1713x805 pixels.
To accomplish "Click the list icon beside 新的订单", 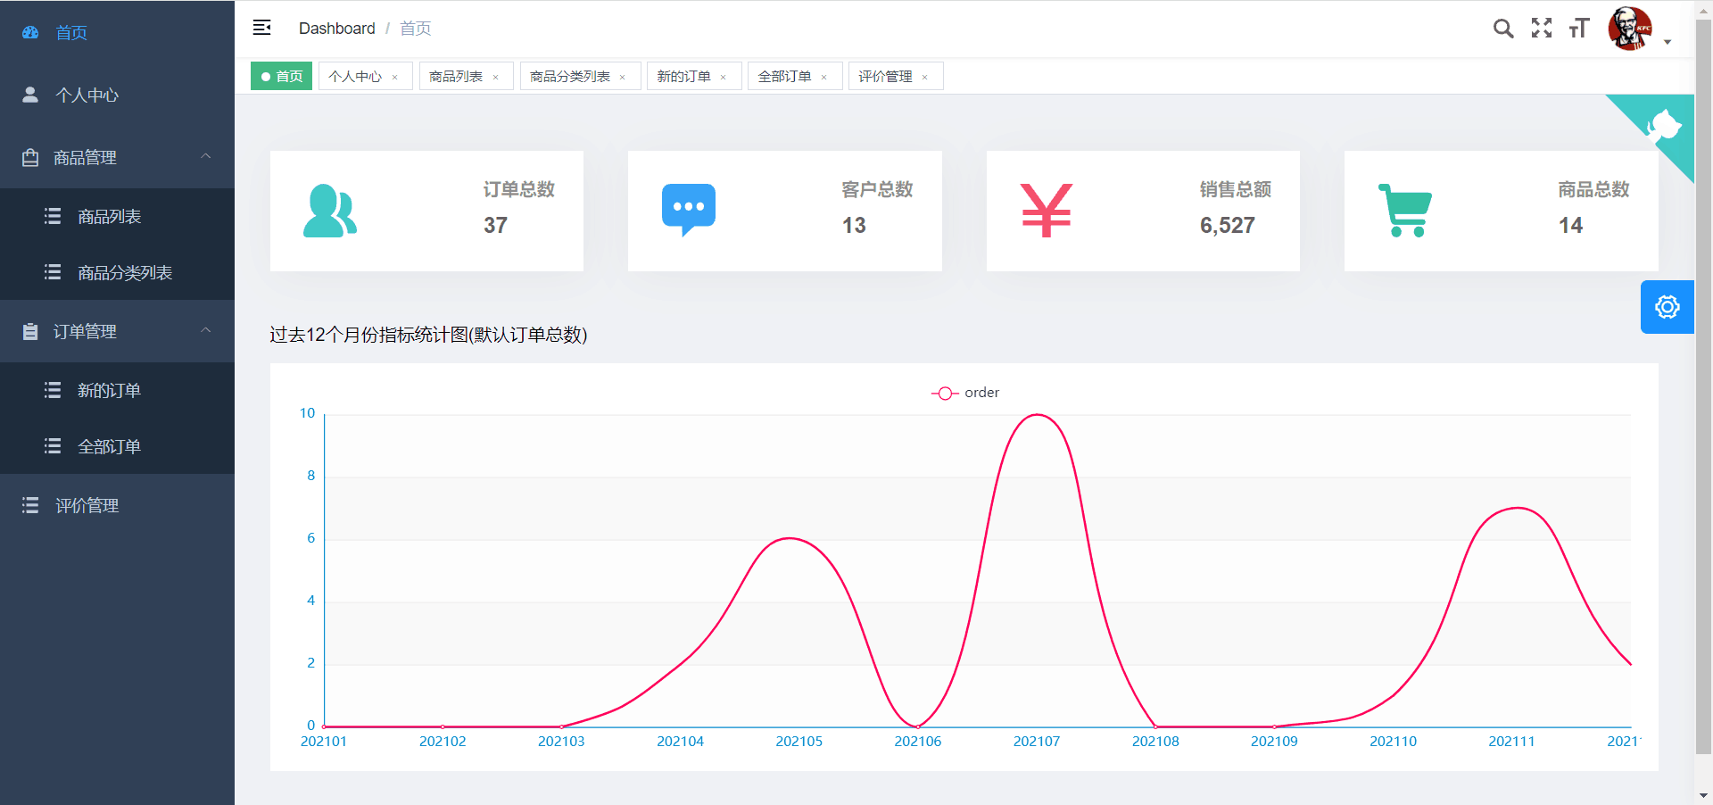I will click(53, 390).
